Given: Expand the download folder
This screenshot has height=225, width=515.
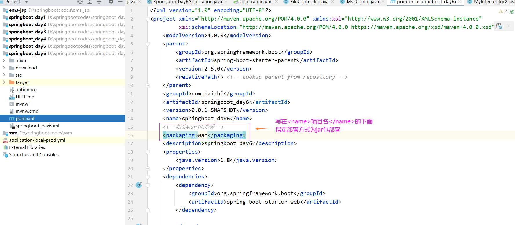Looking at the screenshot, I should 4,68.
